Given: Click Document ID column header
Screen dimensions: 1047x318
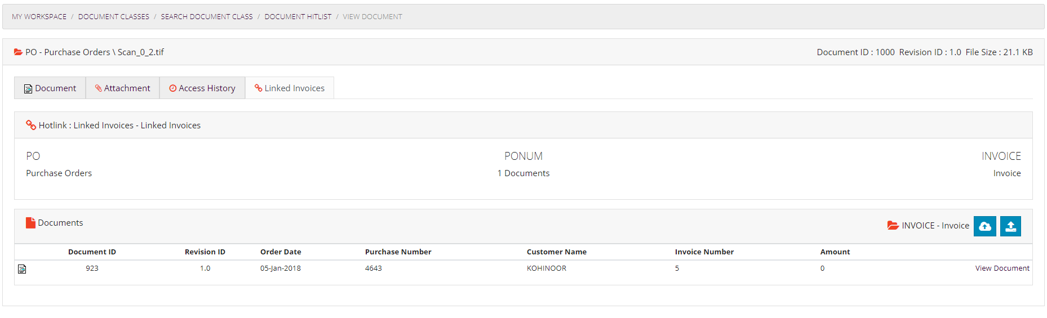Looking at the screenshot, I should tap(92, 252).
